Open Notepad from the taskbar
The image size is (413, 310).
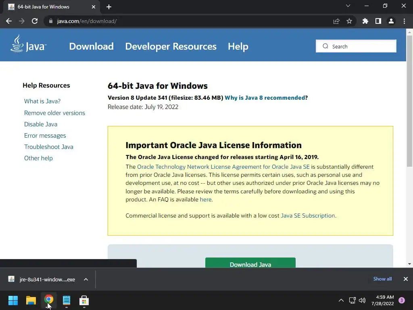tap(67, 300)
